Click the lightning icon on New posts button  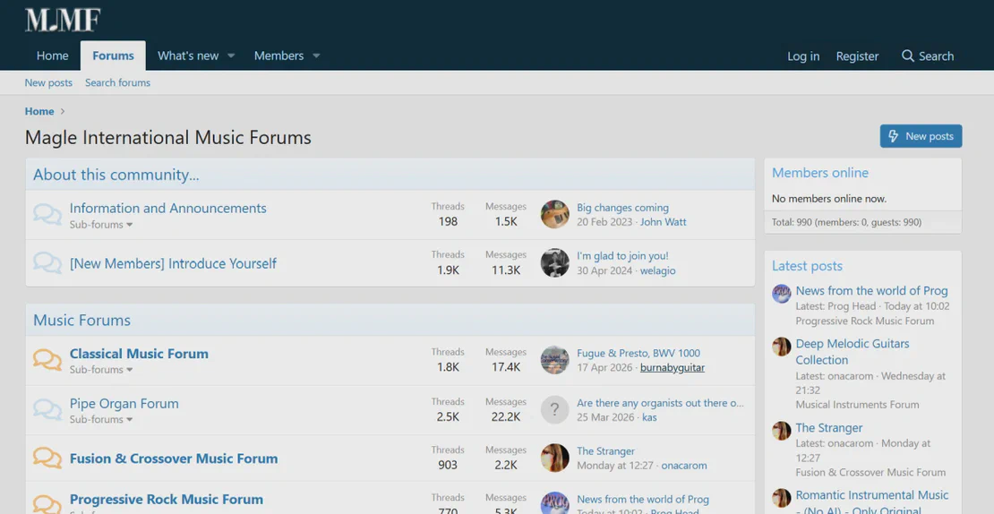[893, 136]
